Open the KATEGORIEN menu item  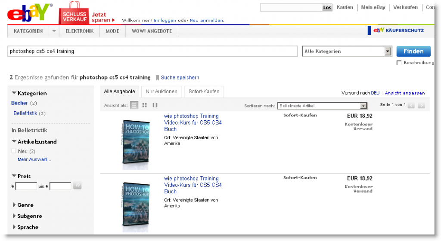pyautogui.click(x=28, y=31)
